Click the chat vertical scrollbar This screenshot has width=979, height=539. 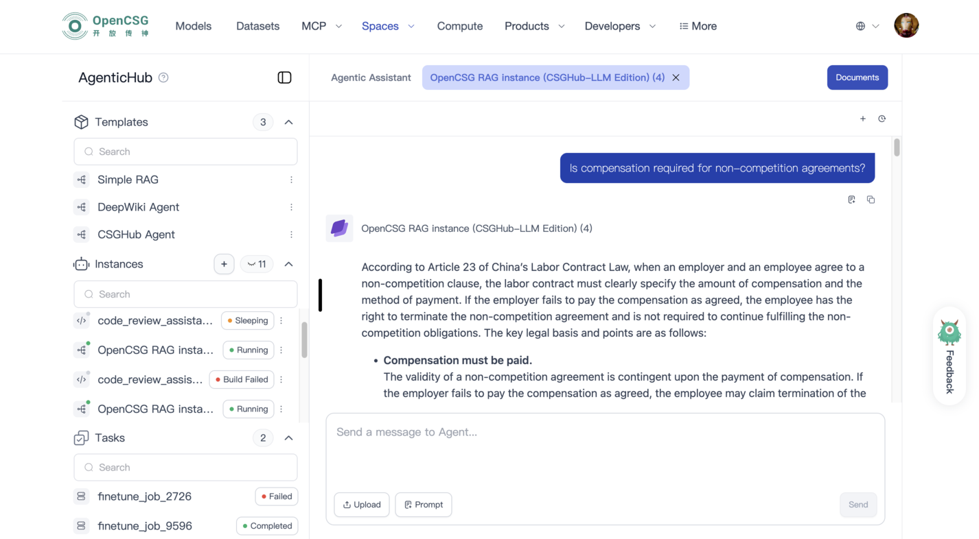897,147
